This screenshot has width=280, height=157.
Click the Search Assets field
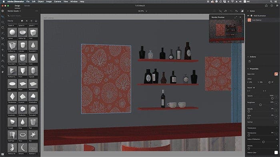[x=23, y=16]
